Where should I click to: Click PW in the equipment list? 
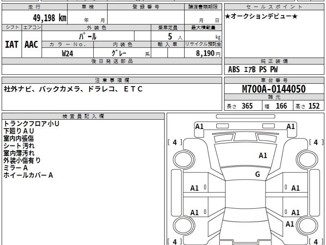274,70
